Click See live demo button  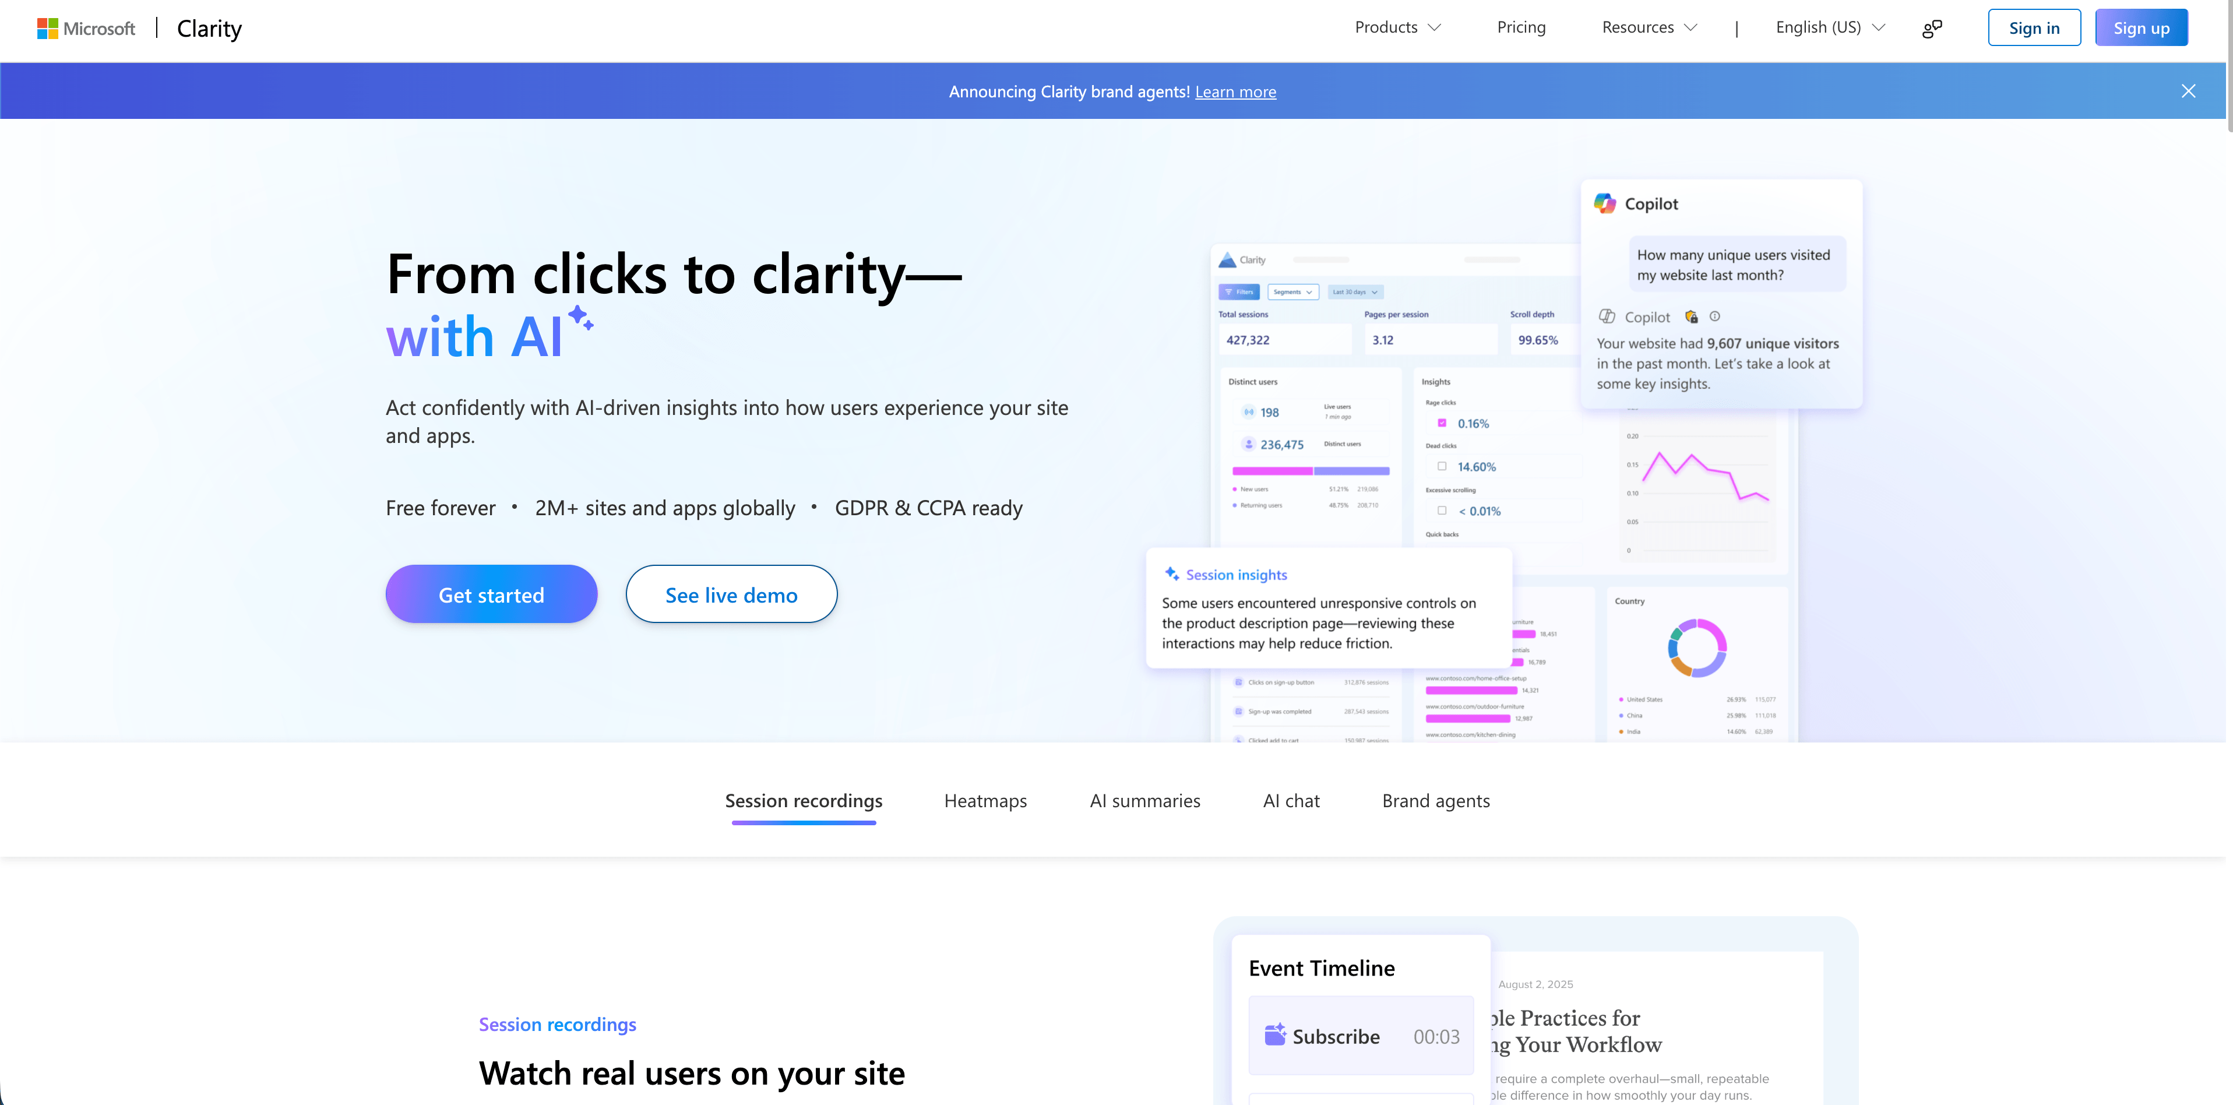[x=732, y=594]
